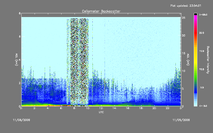Click the end date "11/09/2008"
The image size is (213, 133).
tap(181, 120)
